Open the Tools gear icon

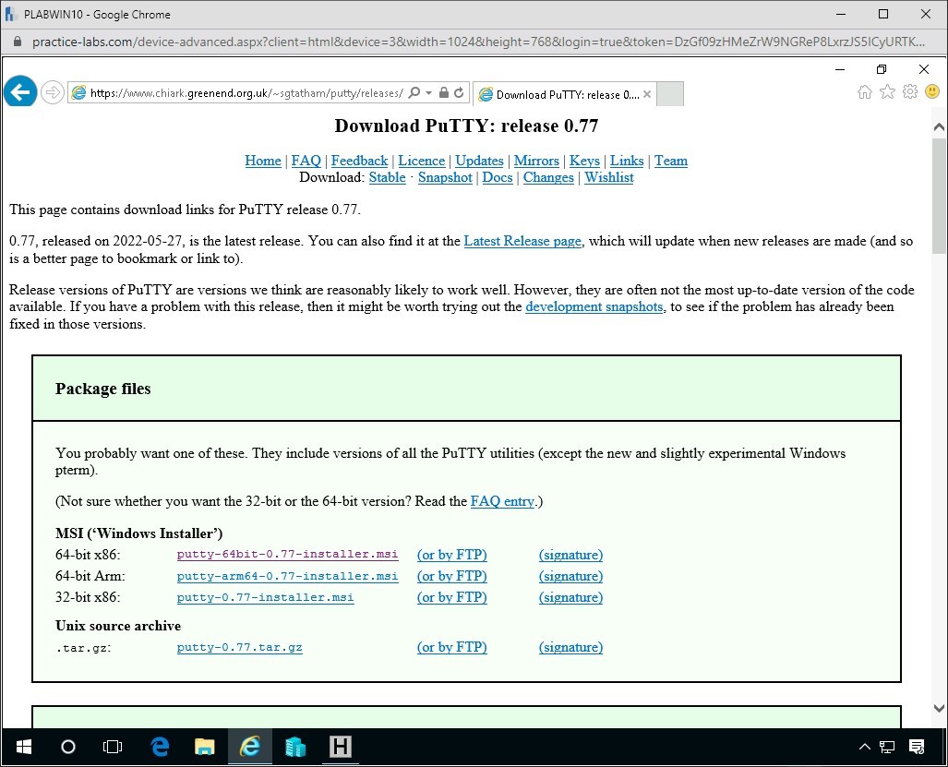pyautogui.click(x=910, y=91)
